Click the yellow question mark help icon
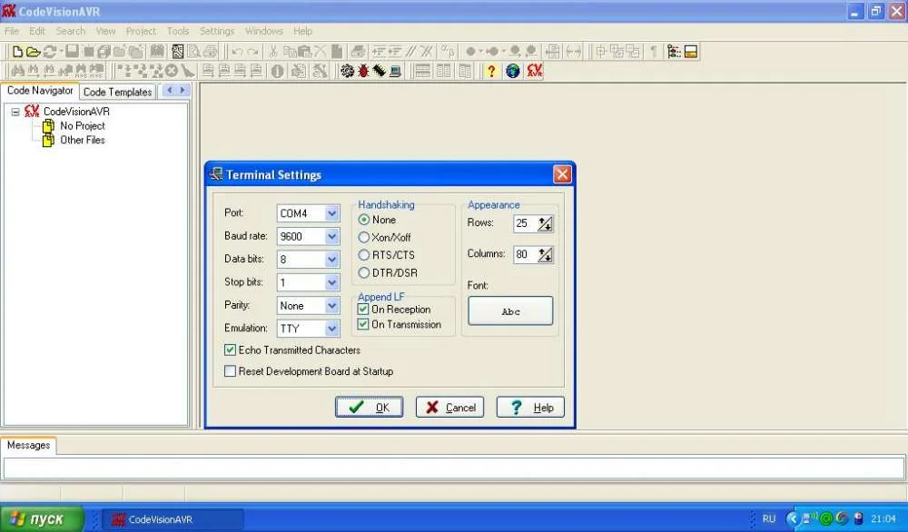The image size is (908, 532). 491,71
